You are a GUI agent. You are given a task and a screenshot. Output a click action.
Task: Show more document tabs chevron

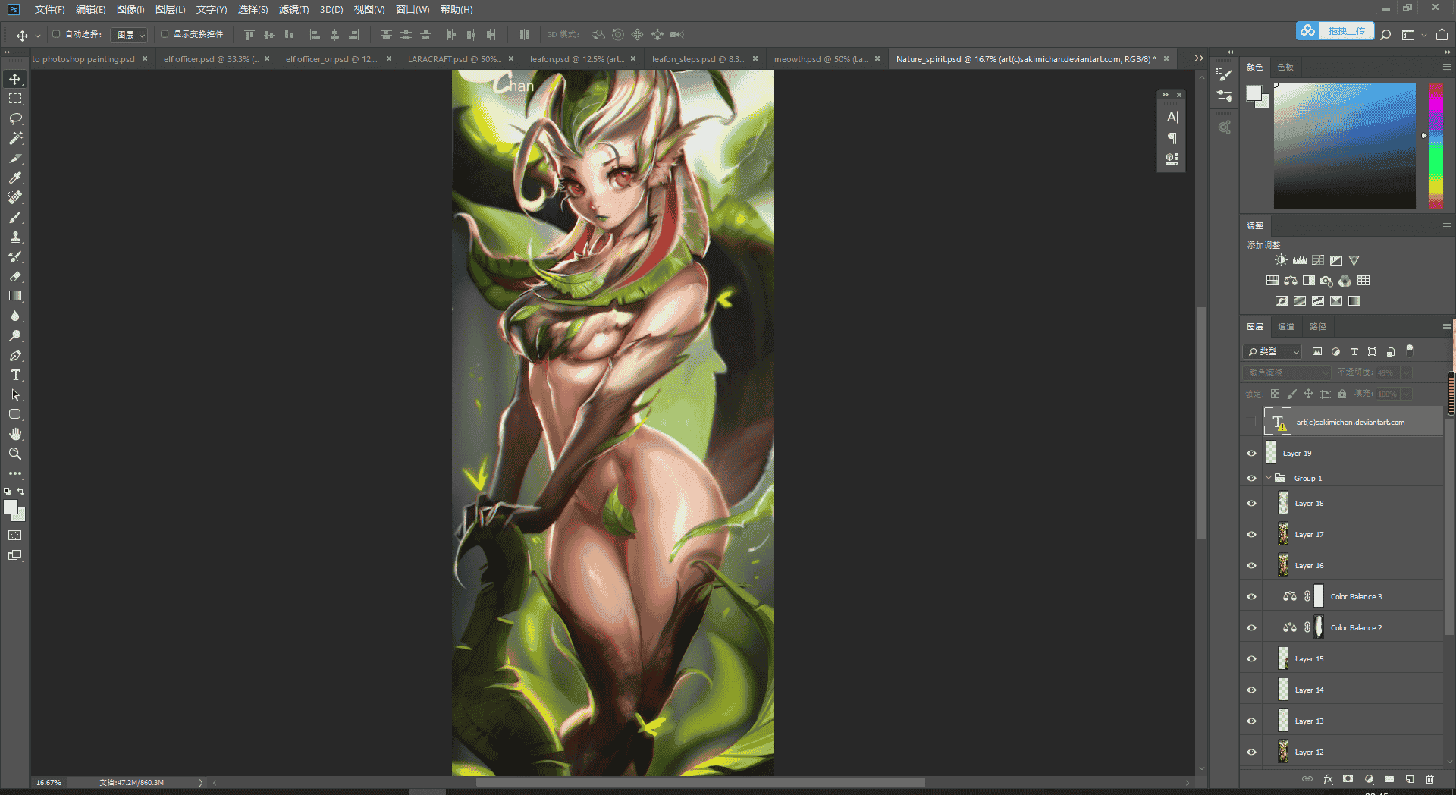1199,58
